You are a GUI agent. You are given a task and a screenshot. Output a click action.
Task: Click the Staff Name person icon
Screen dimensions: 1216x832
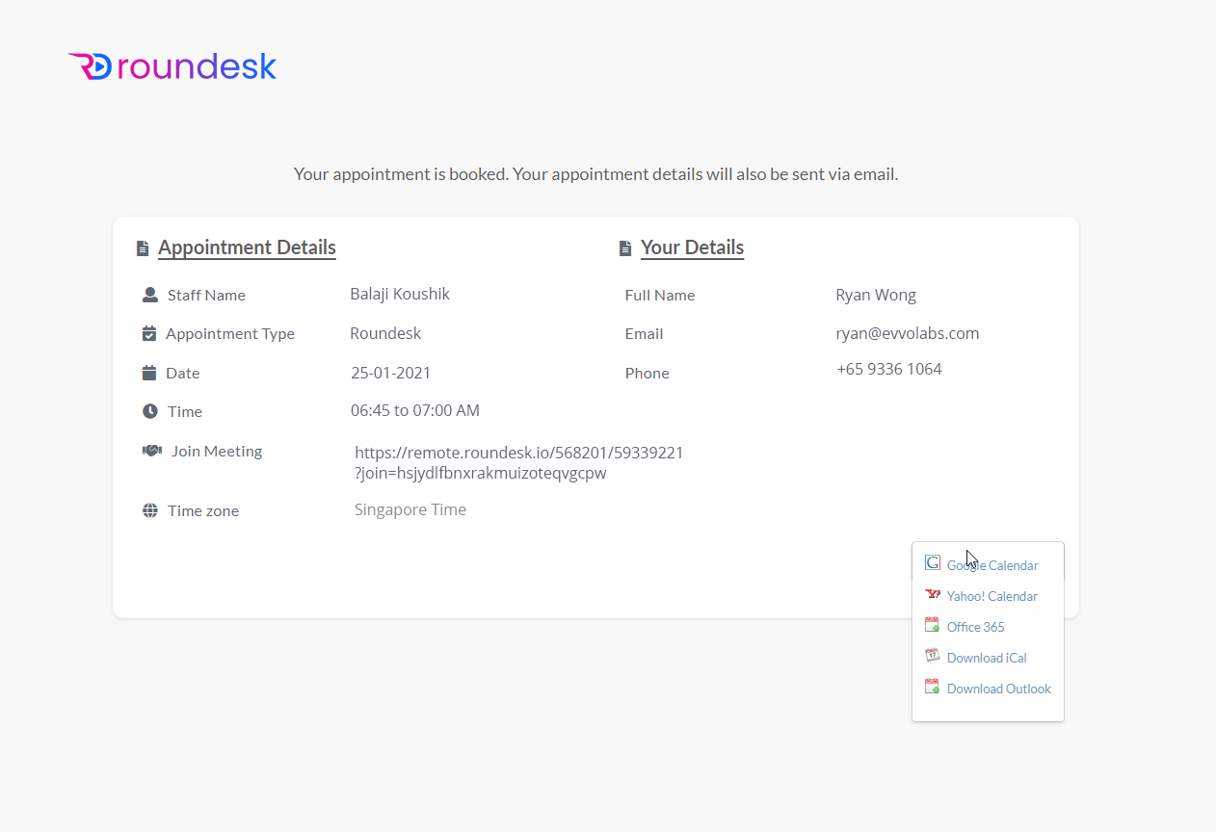(x=149, y=295)
